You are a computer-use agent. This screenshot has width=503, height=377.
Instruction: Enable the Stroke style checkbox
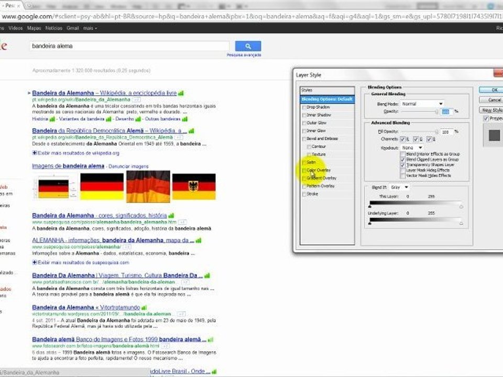(x=304, y=194)
